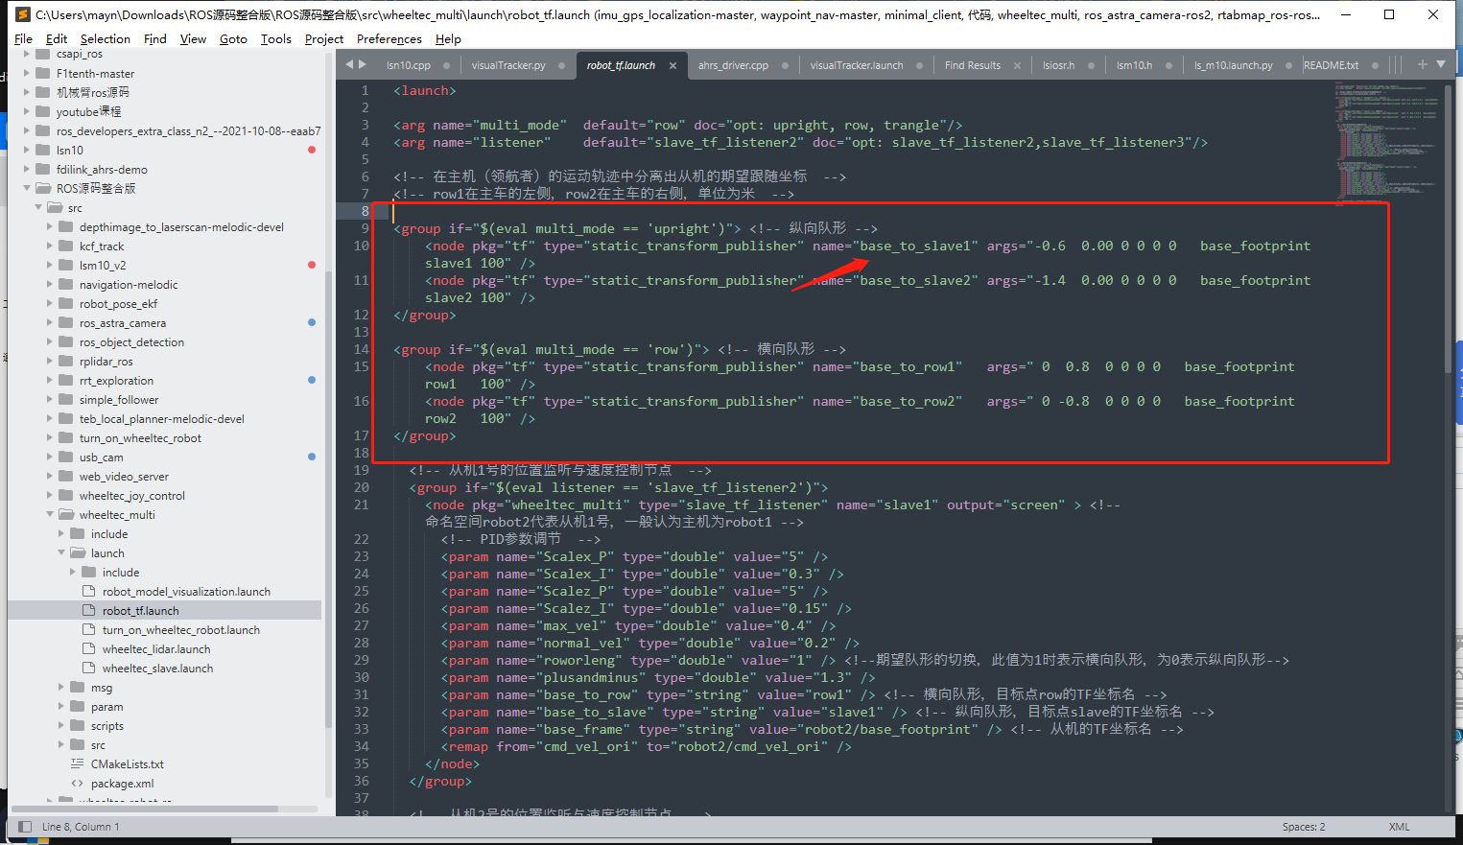This screenshot has height=845, width=1463.
Task: Open turn_on_wheeltec_robot.launch from sidebar
Action: (x=181, y=630)
